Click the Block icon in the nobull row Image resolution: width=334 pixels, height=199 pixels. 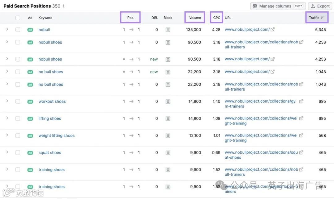point(168,30)
